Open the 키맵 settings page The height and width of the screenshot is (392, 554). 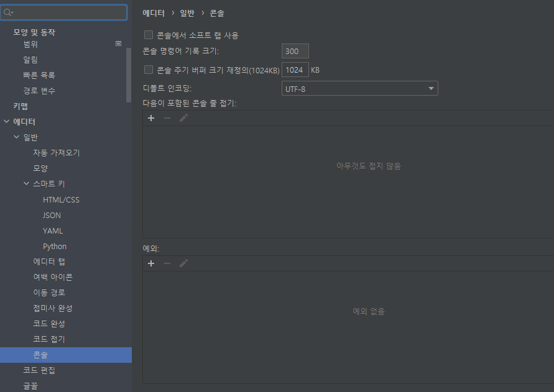pos(21,106)
